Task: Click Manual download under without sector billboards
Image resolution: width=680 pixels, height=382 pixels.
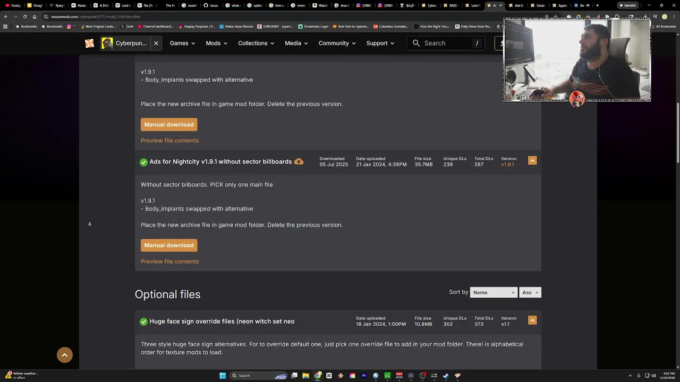Action: 169,245
